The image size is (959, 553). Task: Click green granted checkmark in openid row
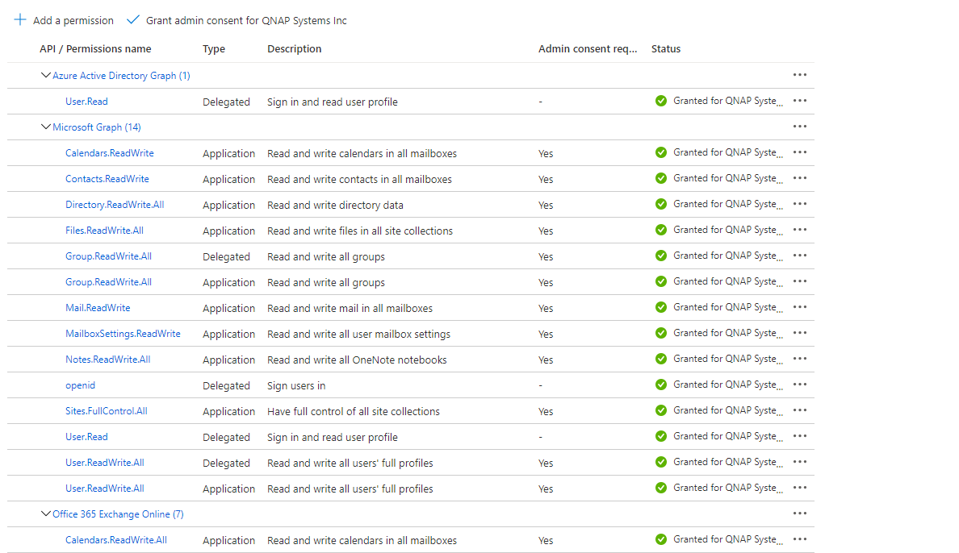tap(660, 385)
